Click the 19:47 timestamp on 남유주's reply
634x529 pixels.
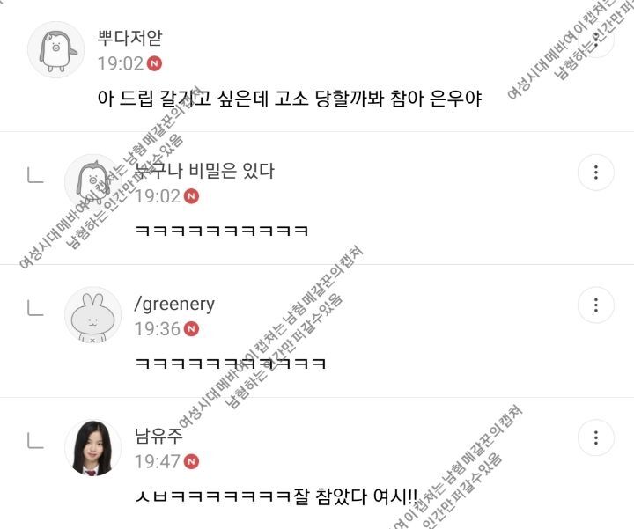(x=157, y=461)
